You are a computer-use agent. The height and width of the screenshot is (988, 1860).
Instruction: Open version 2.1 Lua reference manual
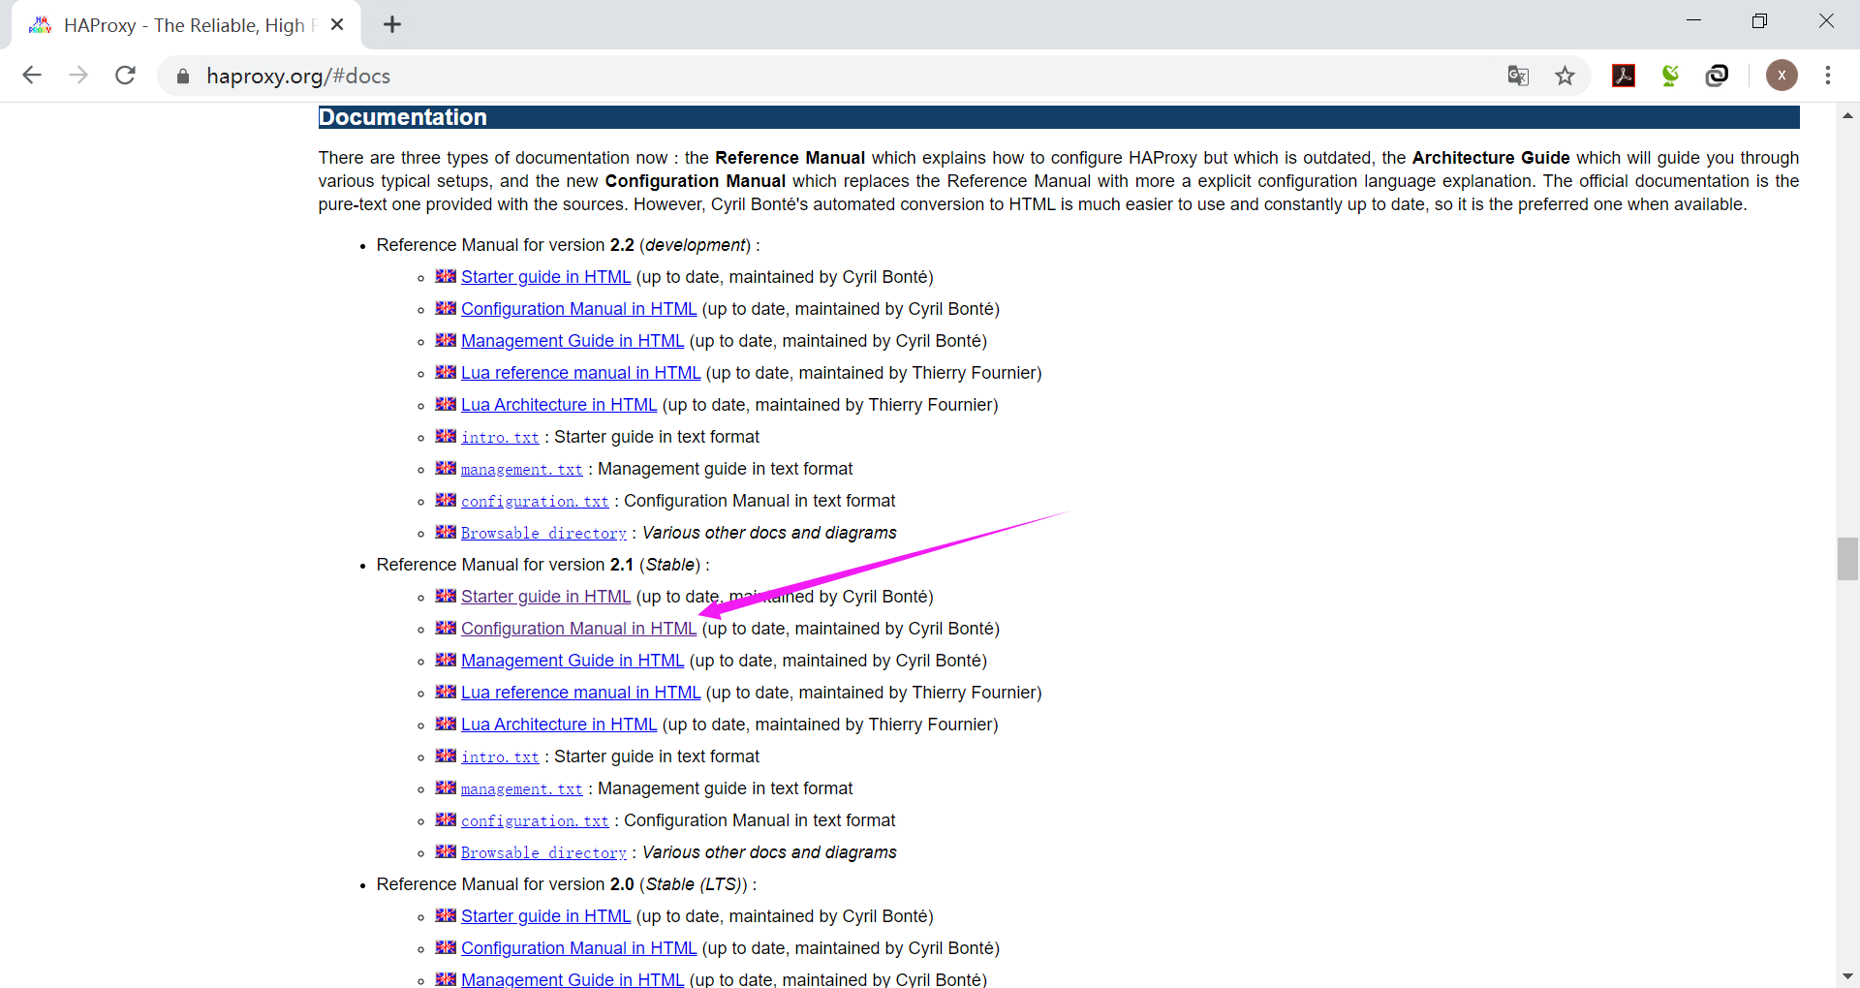coord(580,693)
